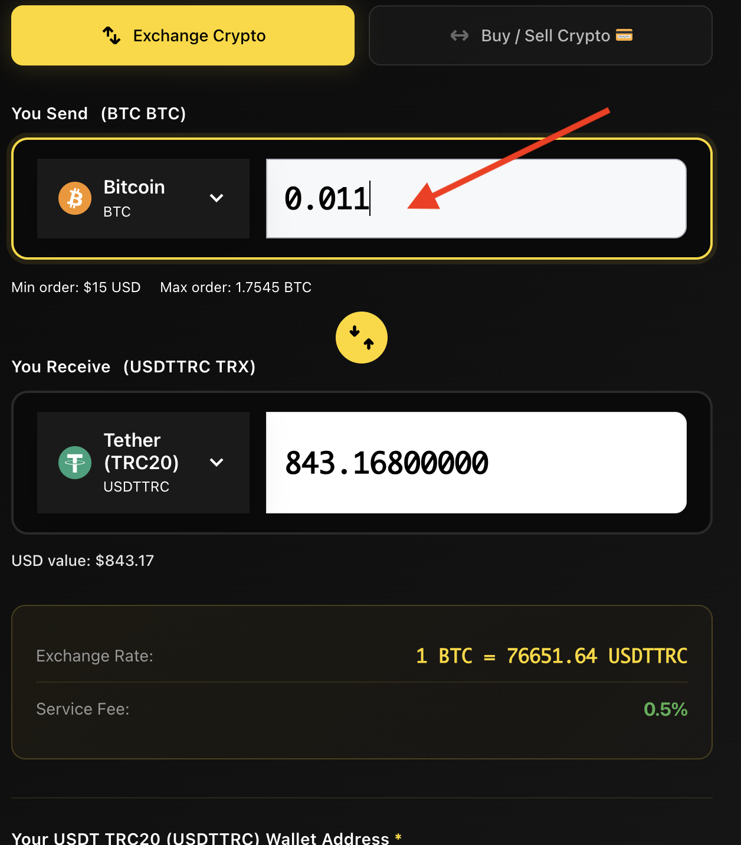Click the left-right arrows on Buy / Sell Crypto
Image resolution: width=741 pixels, height=845 pixels.
tap(460, 35)
